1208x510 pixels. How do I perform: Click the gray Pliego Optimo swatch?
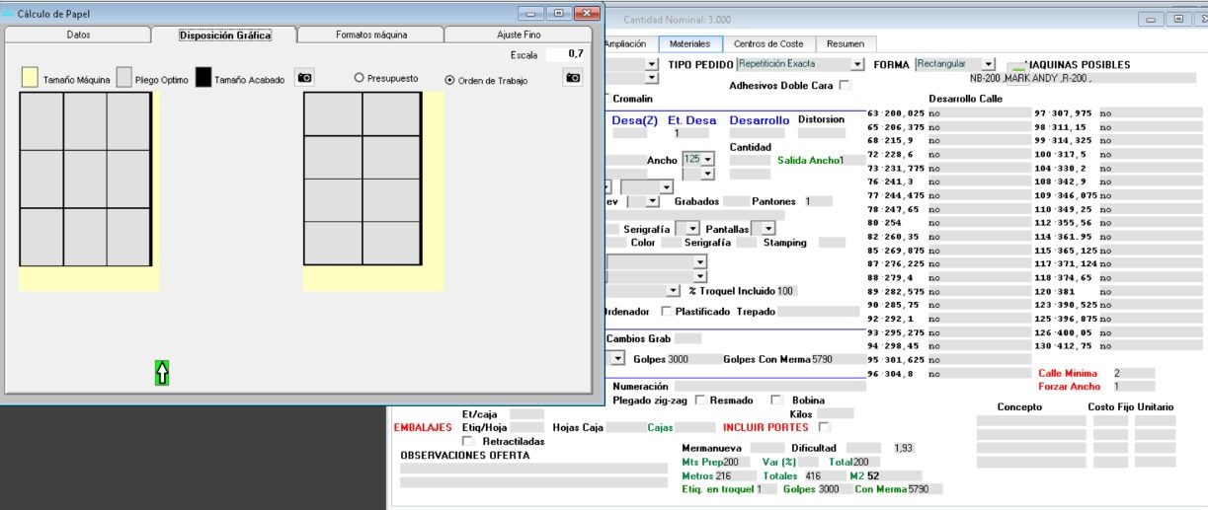click(x=124, y=77)
